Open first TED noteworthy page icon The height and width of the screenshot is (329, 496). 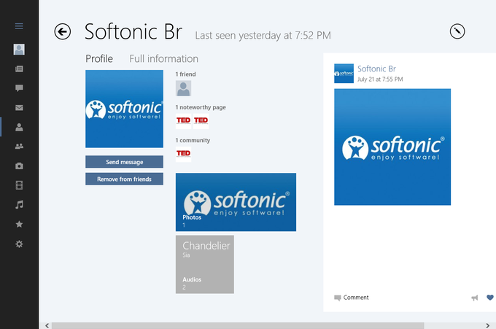184,121
